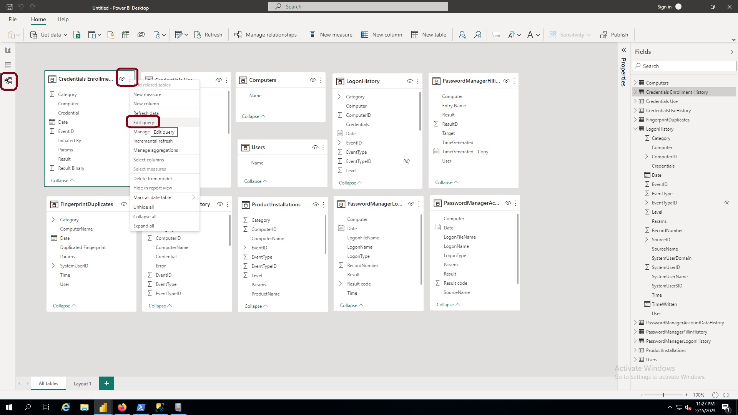Image resolution: width=738 pixels, height=415 pixels.
Task: Toggle visibility eye on the Computers table
Action: (x=312, y=80)
